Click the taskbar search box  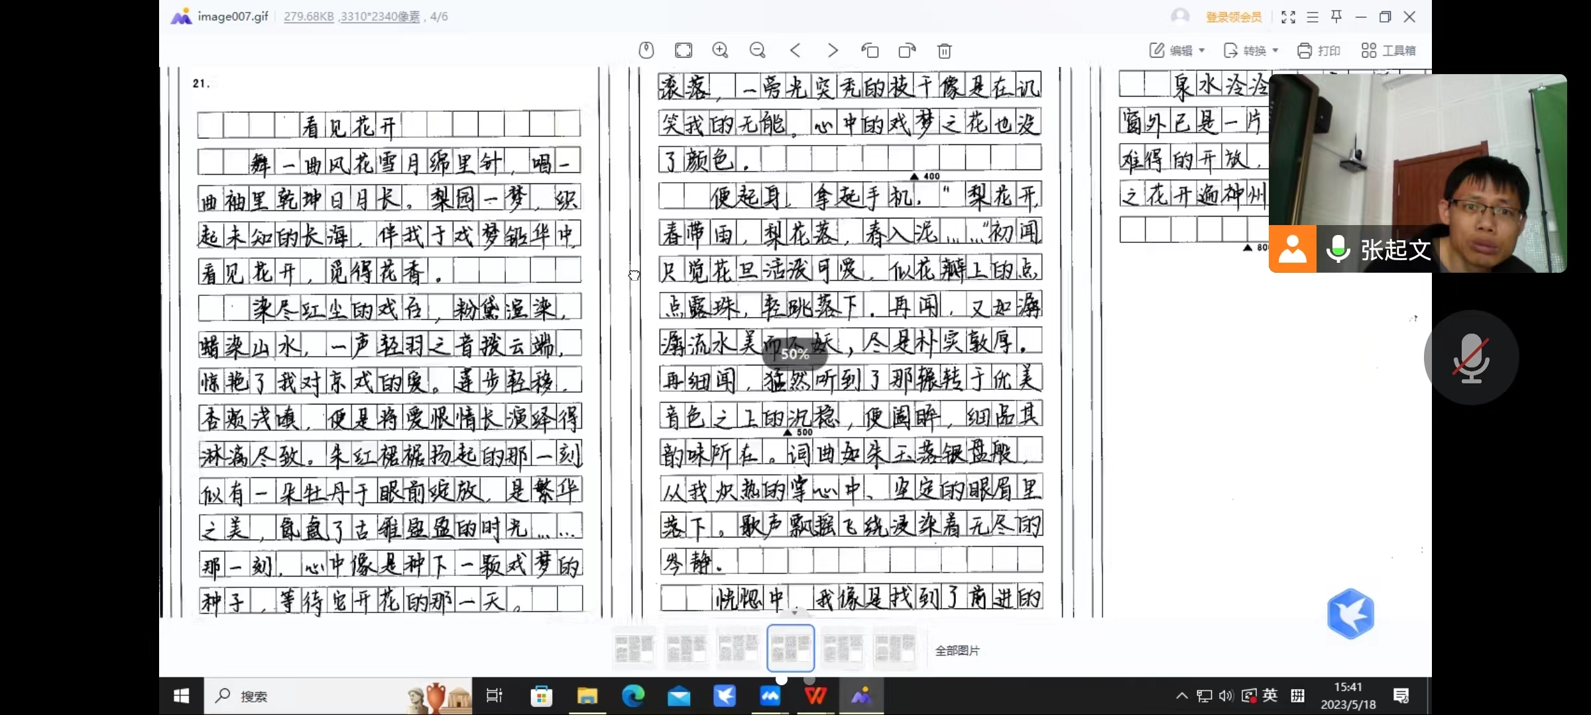coord(338,696)
